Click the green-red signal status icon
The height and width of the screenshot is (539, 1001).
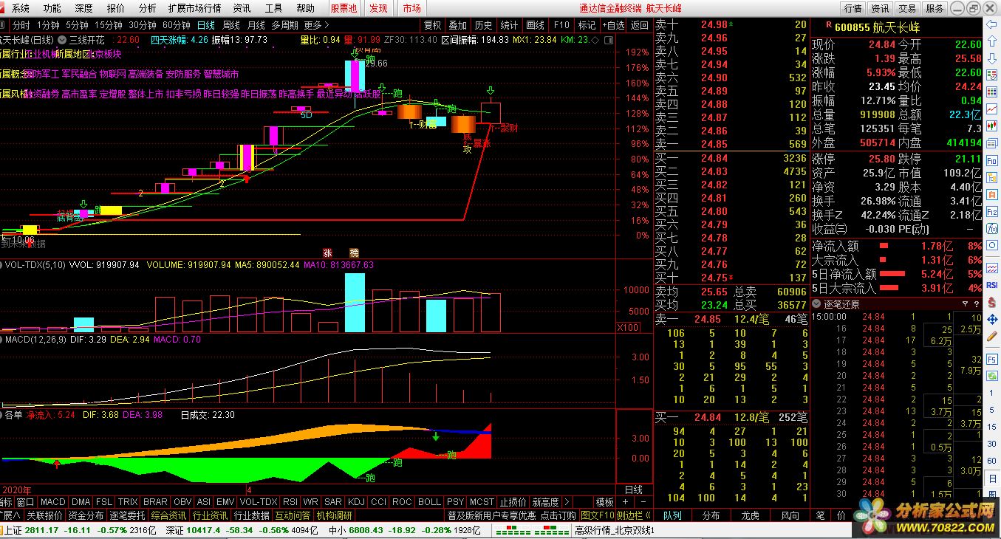(x=533, y=530)
